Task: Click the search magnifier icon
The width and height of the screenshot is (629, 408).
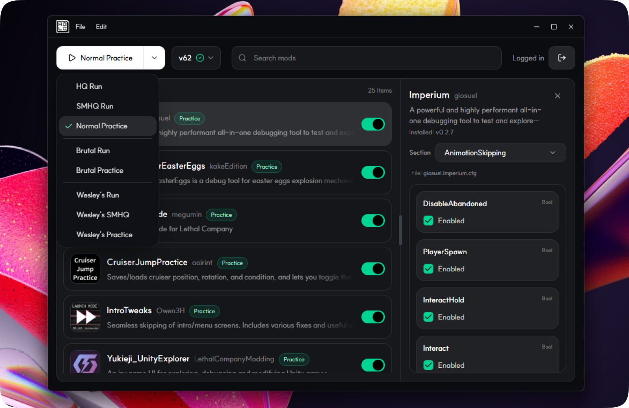Action: 243,58
